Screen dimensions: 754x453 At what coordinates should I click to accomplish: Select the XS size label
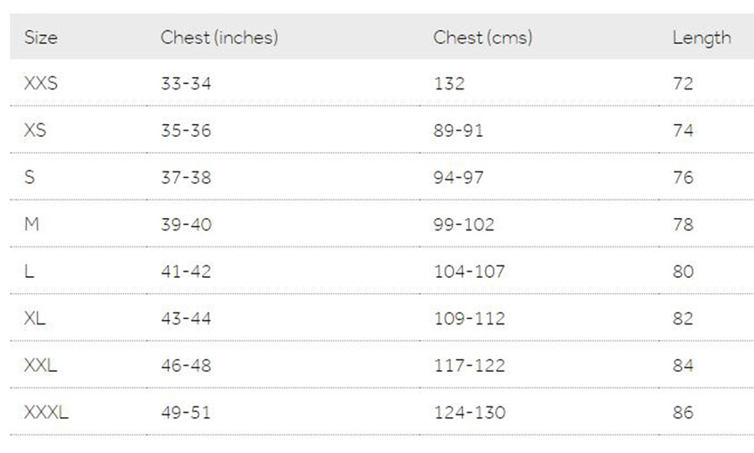click(35, 130)
